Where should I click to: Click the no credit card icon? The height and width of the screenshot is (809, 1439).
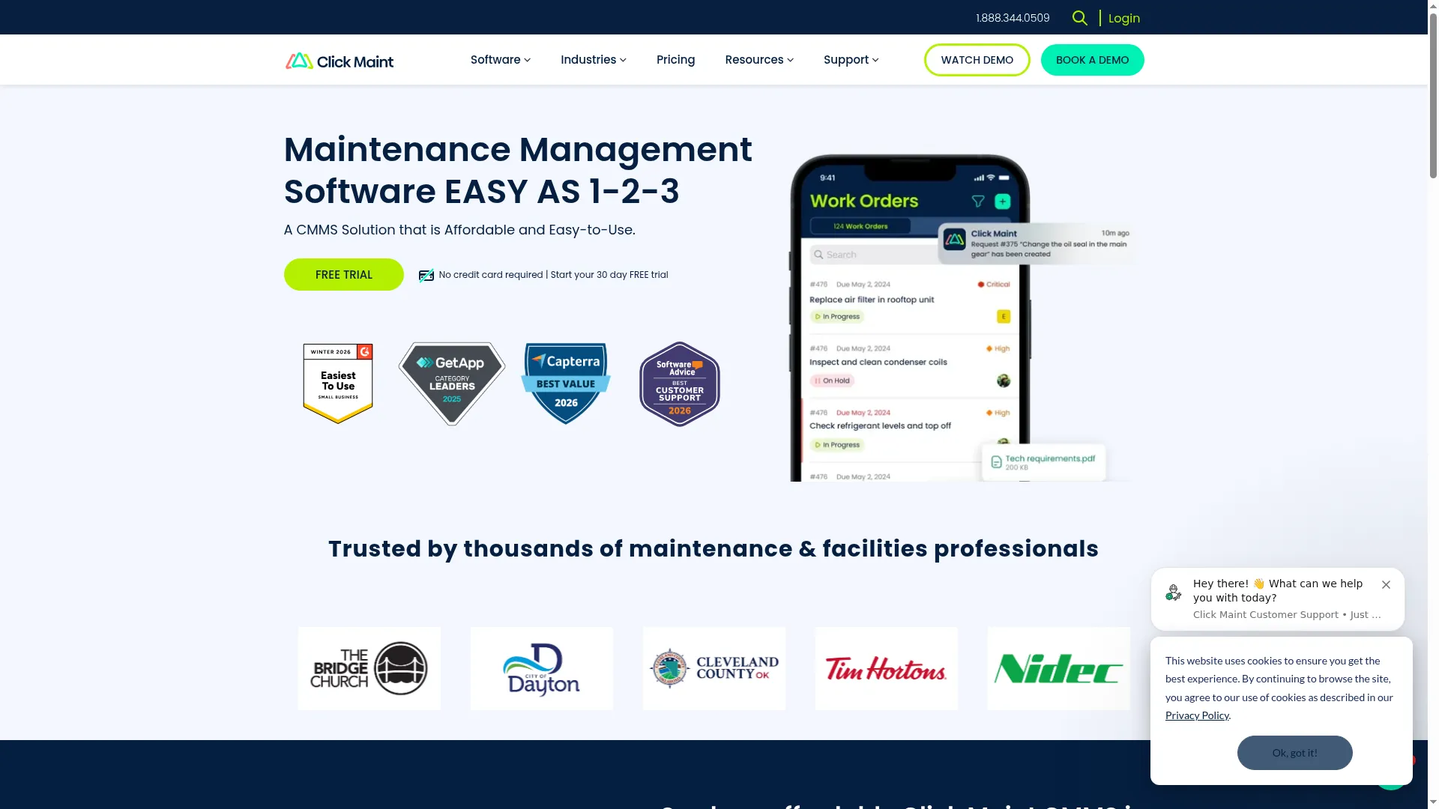tap(426, 276)
